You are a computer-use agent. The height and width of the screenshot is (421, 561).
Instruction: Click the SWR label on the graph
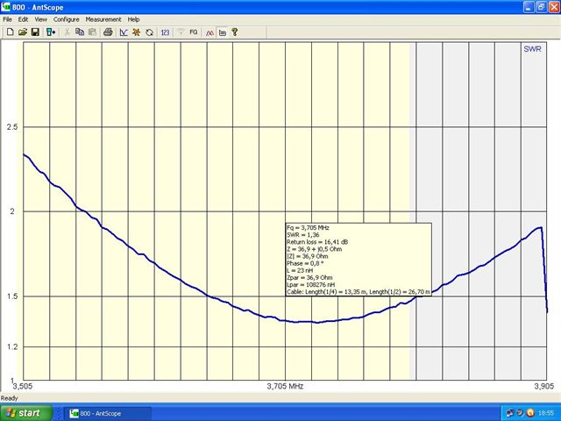point(532,49)
